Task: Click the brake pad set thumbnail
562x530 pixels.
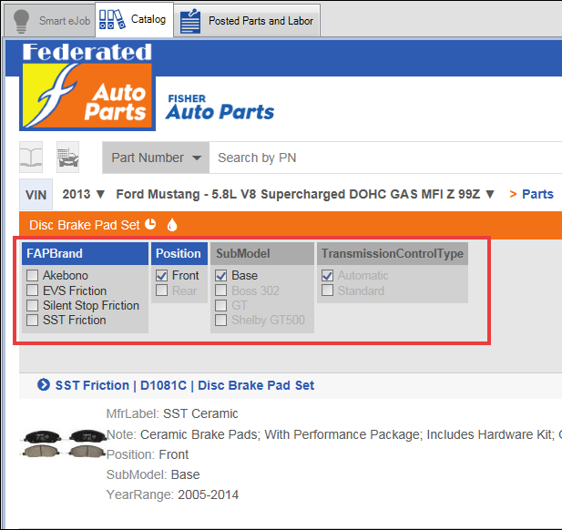Action: pos(64,443)
